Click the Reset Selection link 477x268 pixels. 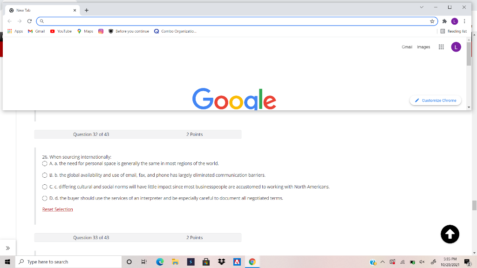(57, 209)
